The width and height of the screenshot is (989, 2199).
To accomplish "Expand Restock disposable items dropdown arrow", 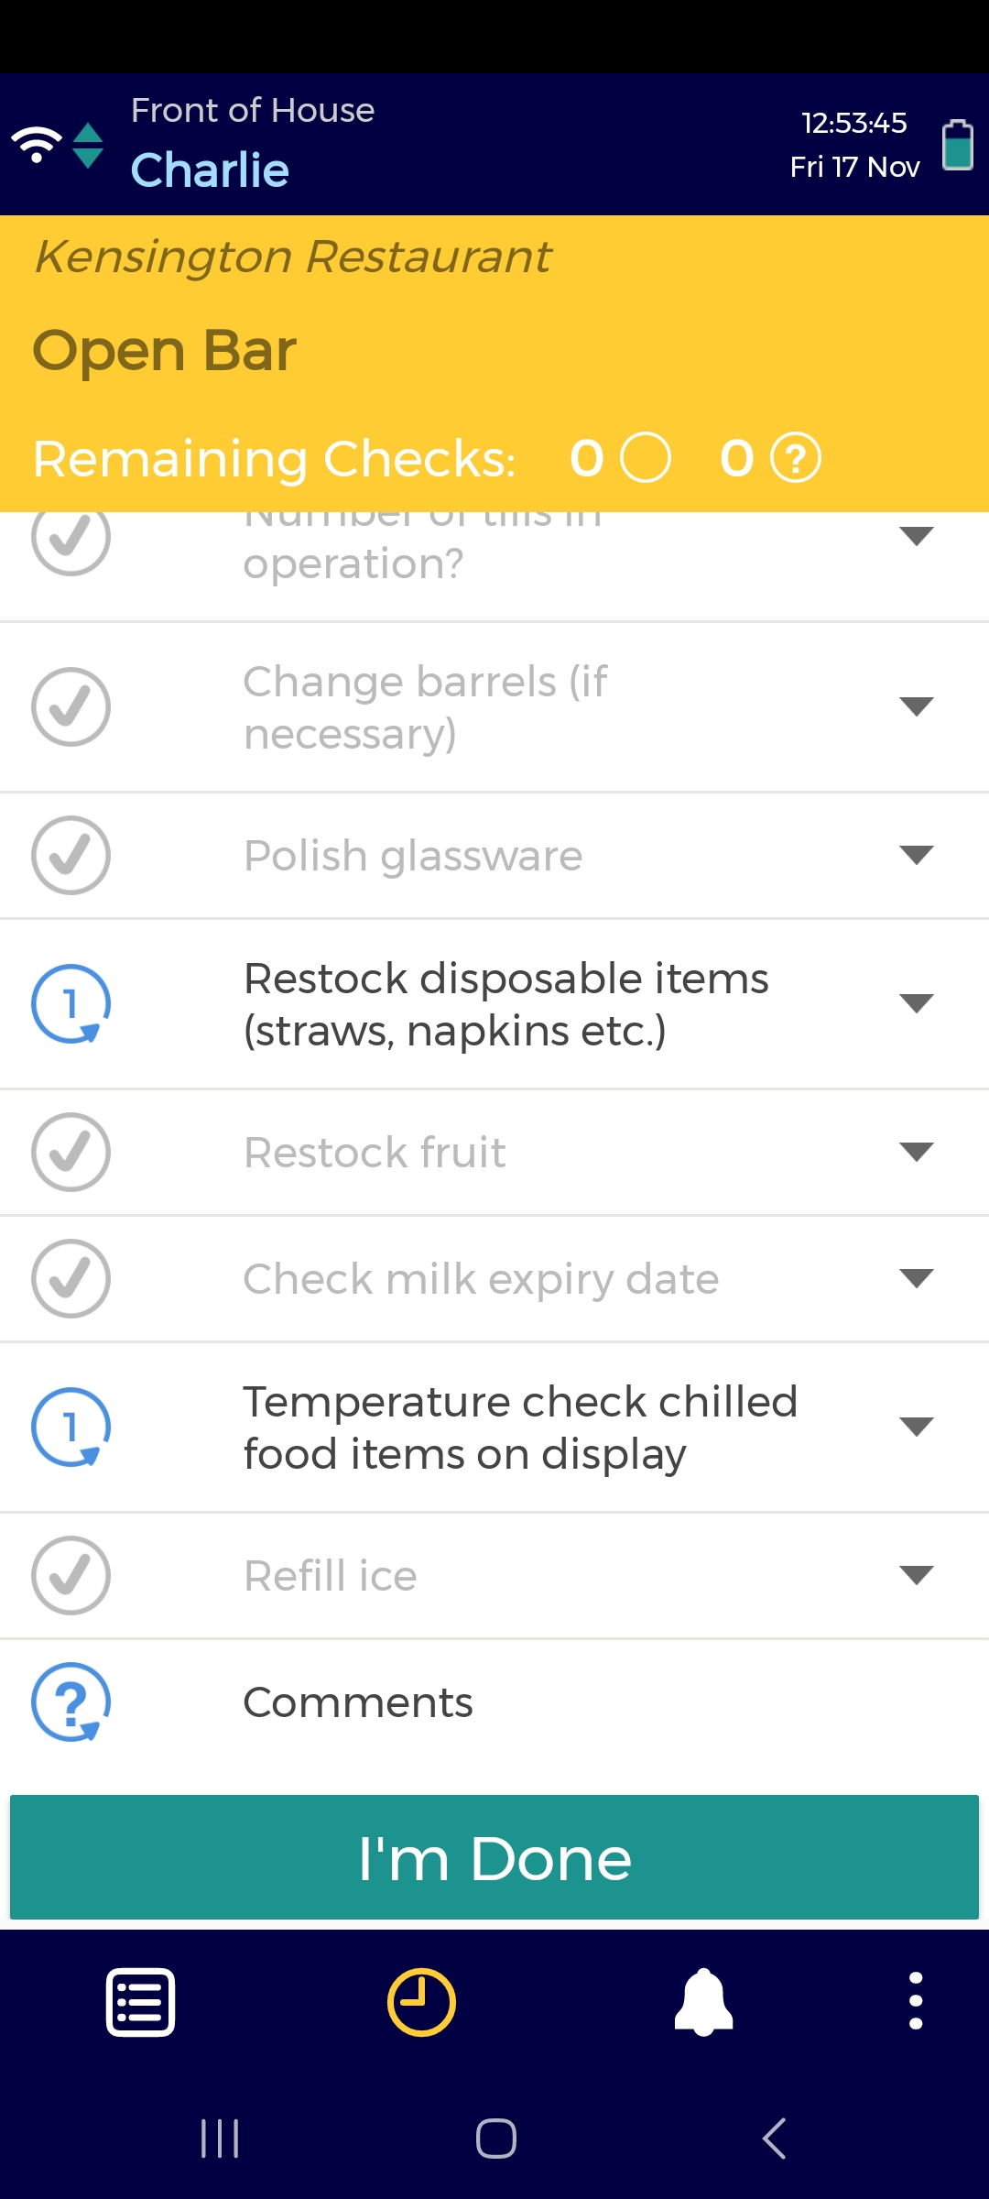I will [x=916, y=1003].
